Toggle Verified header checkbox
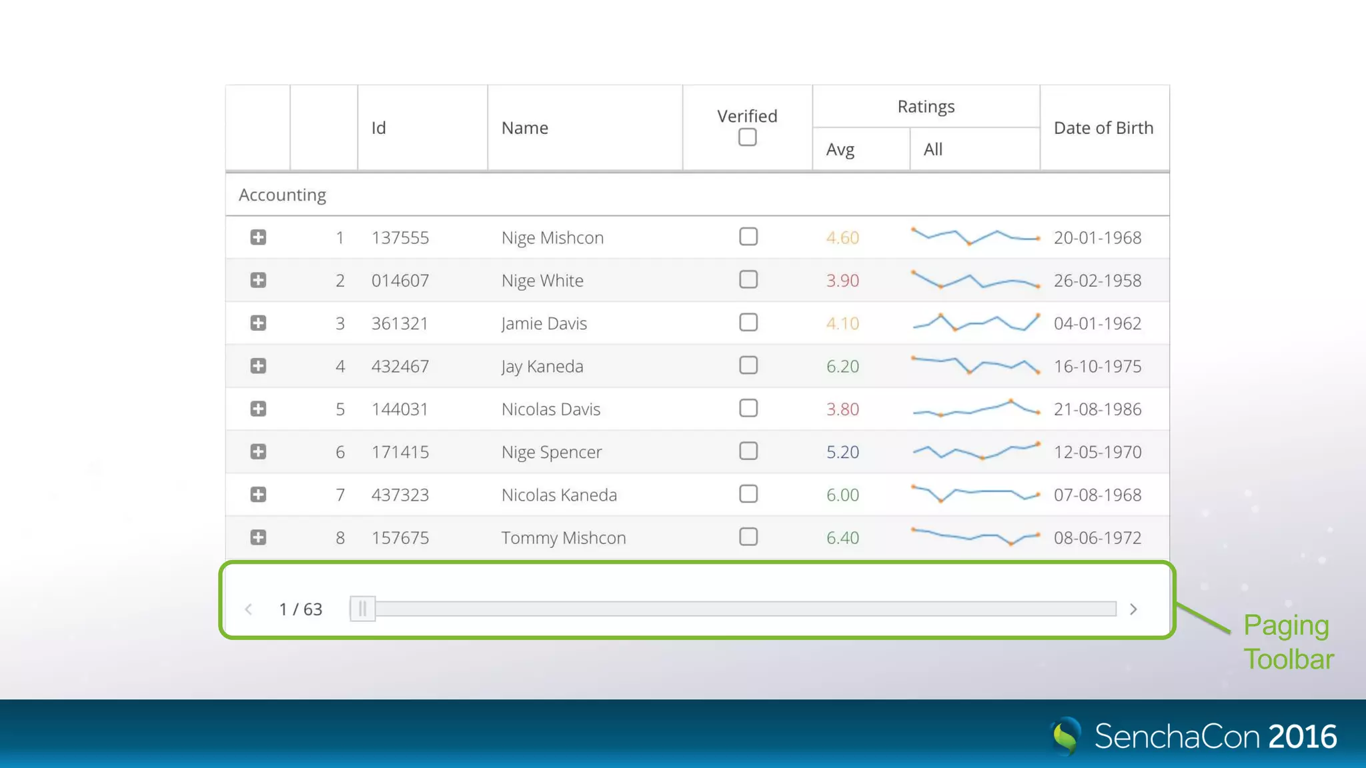This screenshot has width=1366, height=768. tap(747, 137)
